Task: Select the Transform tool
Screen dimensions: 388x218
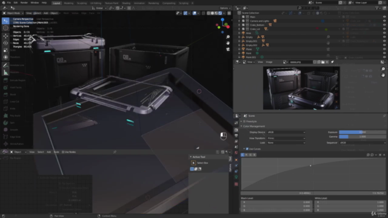Action: point(5,57)
